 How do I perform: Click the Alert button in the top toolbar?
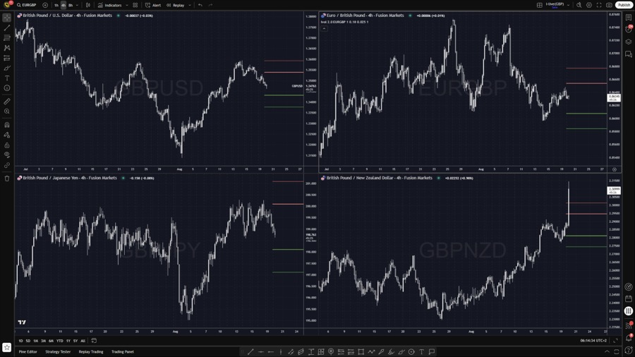pyautogui.click(x=153, y=5)
